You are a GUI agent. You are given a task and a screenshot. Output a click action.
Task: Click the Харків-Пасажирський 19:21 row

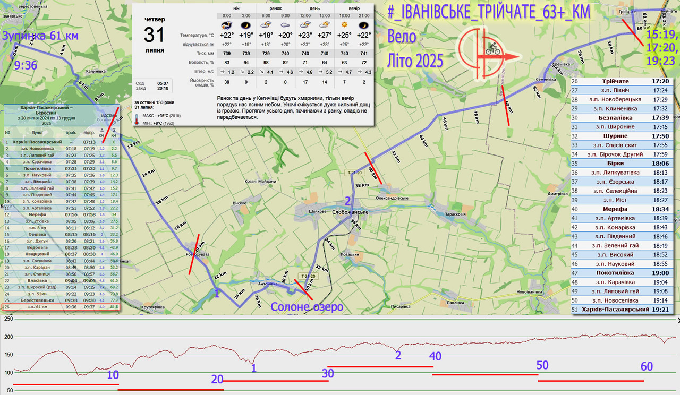[x=622, y=309]
